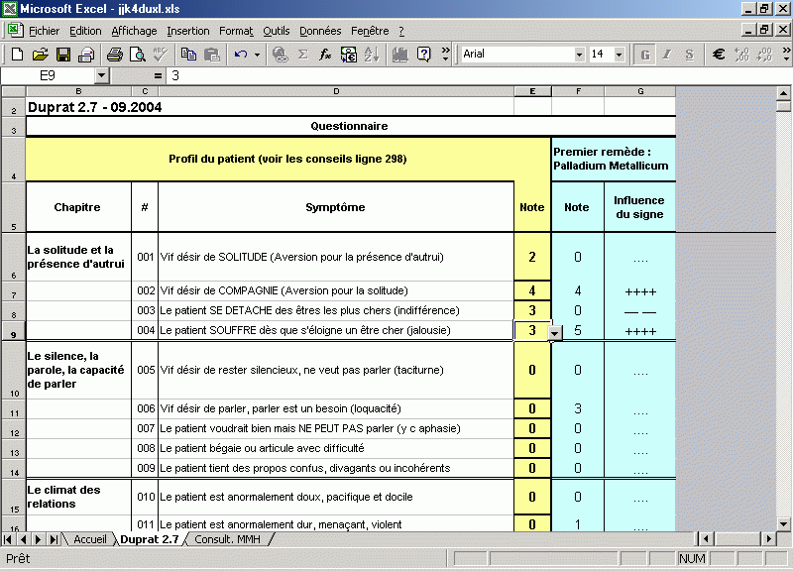Toggle bold (G) formatting

(x=645, y=55)
